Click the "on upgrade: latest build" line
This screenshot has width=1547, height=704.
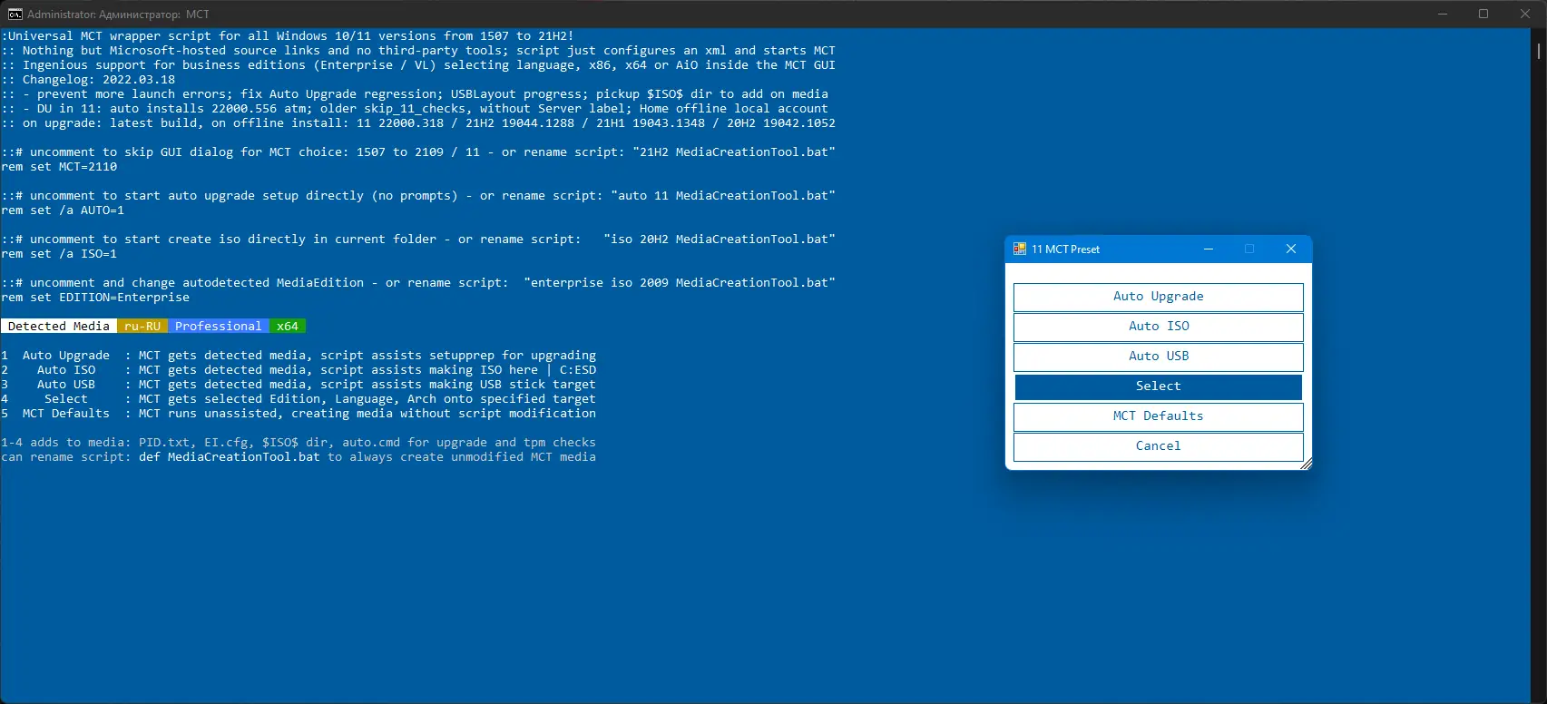click(x=418, y=123)
